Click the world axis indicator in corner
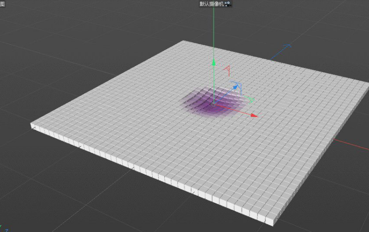Image resolution: width=369 pixels, height=232 pixels. tap(4, 229)
